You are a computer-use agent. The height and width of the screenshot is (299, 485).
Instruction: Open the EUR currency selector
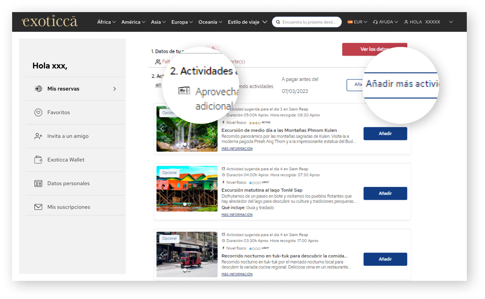pos(357,22)
